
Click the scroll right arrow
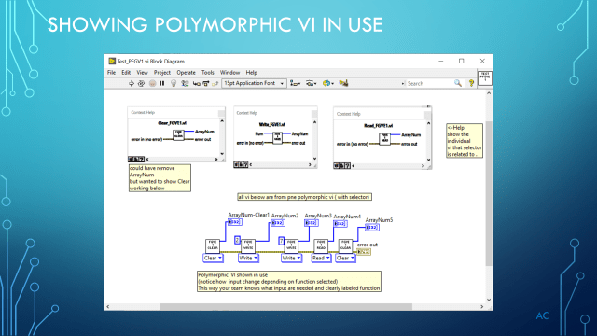482,307
